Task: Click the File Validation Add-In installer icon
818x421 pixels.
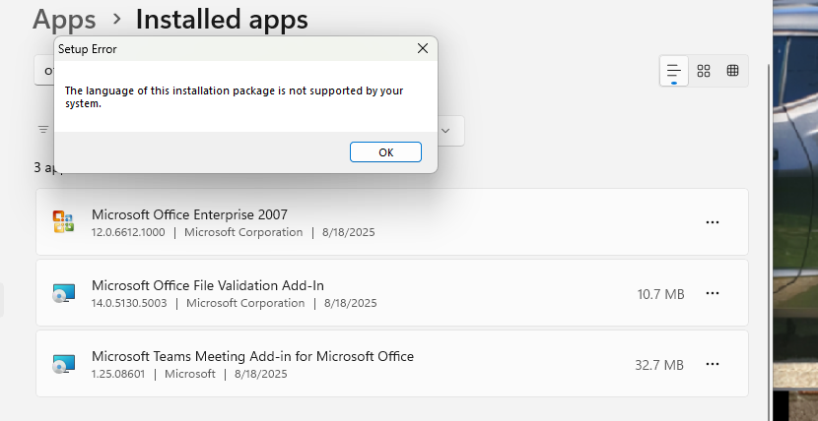Action: pos(63,293)
